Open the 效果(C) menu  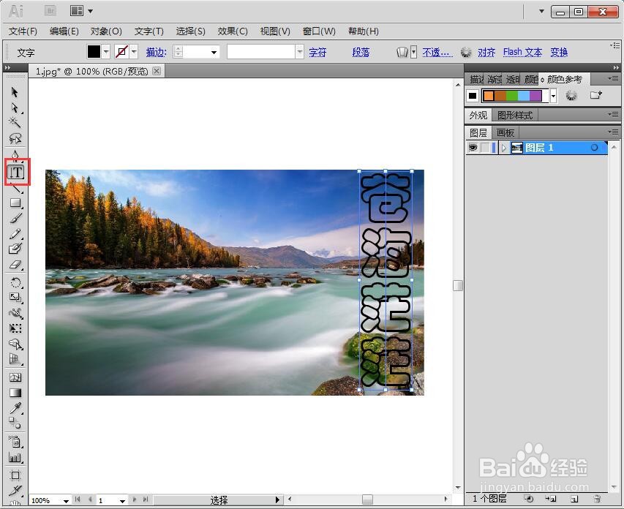click(x=233, y=31)
